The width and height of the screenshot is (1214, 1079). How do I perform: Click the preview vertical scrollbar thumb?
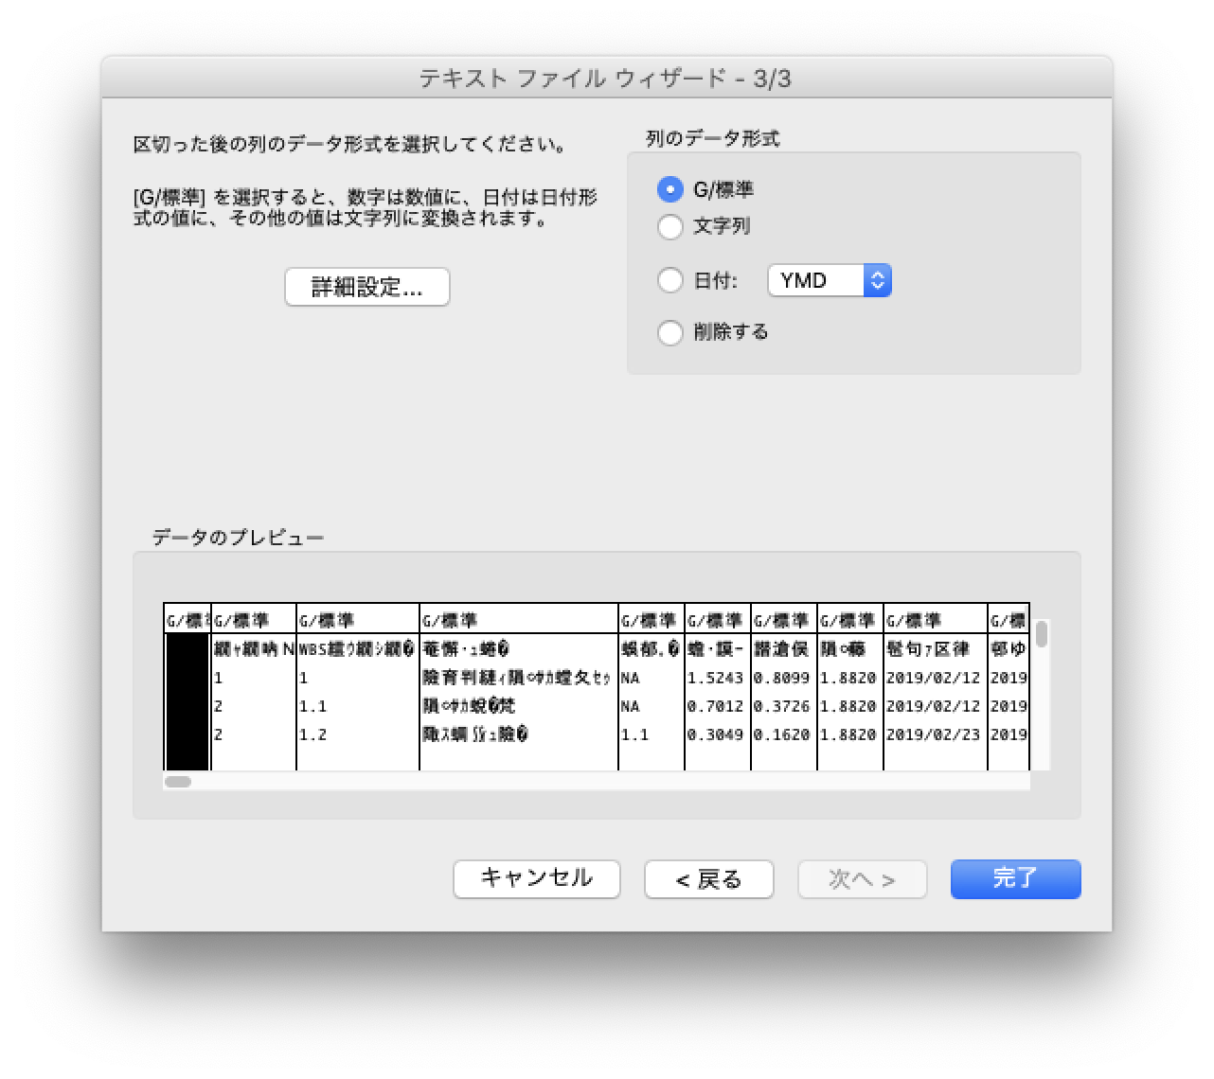click(1042, 634)
